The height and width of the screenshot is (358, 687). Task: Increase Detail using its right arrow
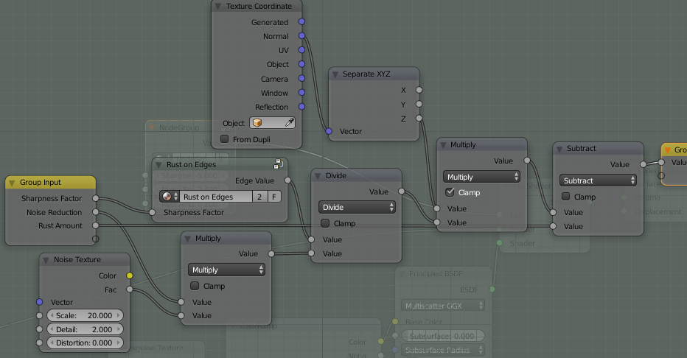tap(118, 329)
